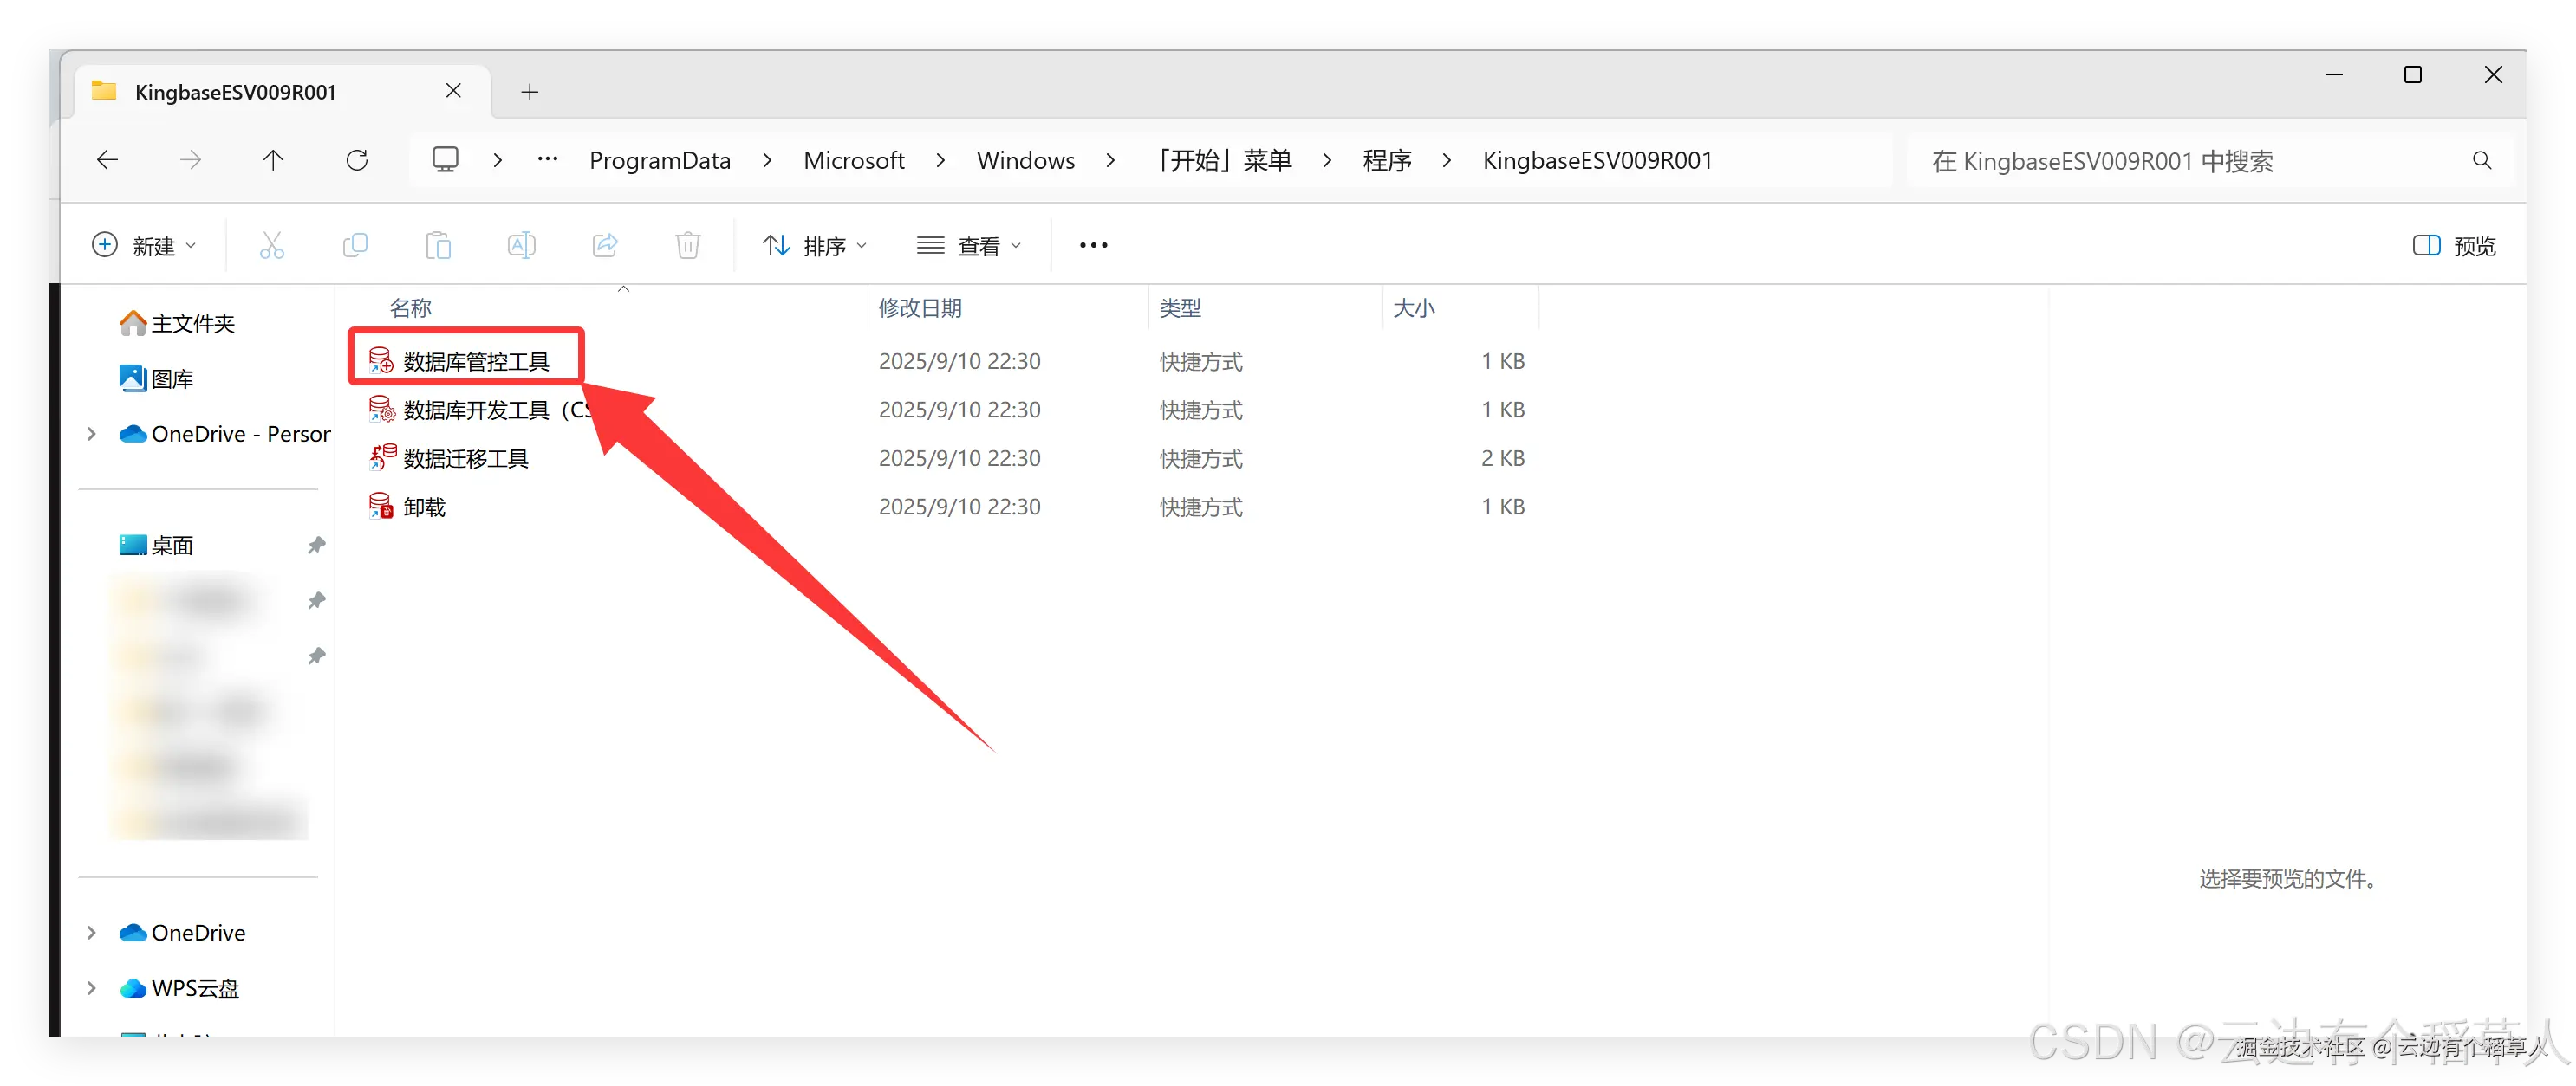Navigate to Windows in the breadcrumb
The height and width of the screenshot is (1086, 2576).
[1026, 161]
